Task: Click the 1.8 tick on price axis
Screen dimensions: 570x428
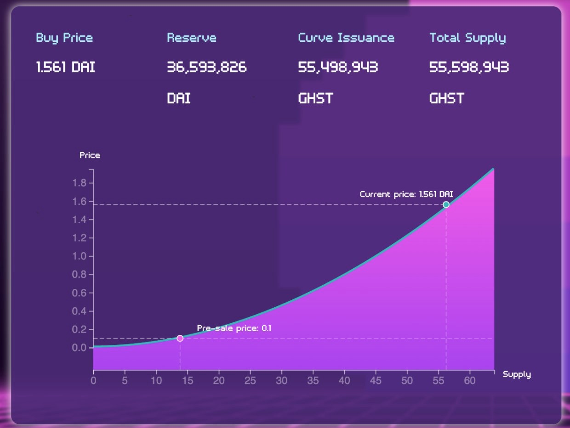Action: [80, 183]
